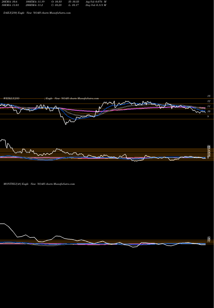Select the open price O: 10.33

pos(56,2)
